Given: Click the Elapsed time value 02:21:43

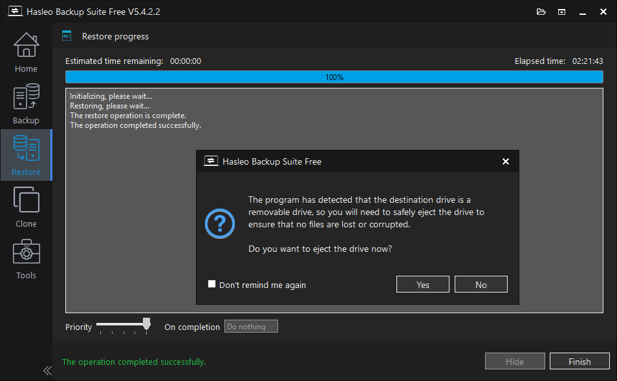Looking at the screenshot, I should [587, 61].
